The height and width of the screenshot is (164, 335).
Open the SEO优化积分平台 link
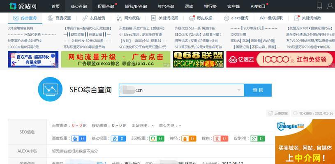click(143, 47)
